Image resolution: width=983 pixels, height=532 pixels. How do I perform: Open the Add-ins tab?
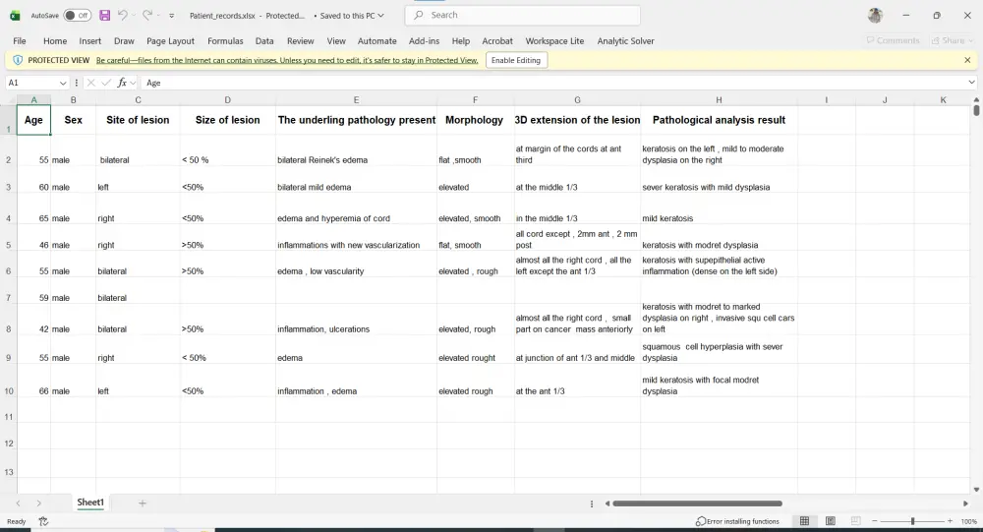[x=424, y=40]
